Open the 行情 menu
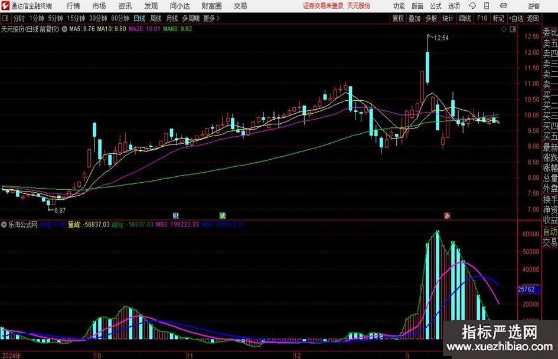The image size is (558, 359). [73, 6]
